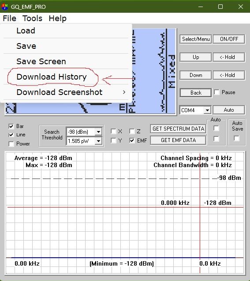Open the Tools menu

click(32, 18)
